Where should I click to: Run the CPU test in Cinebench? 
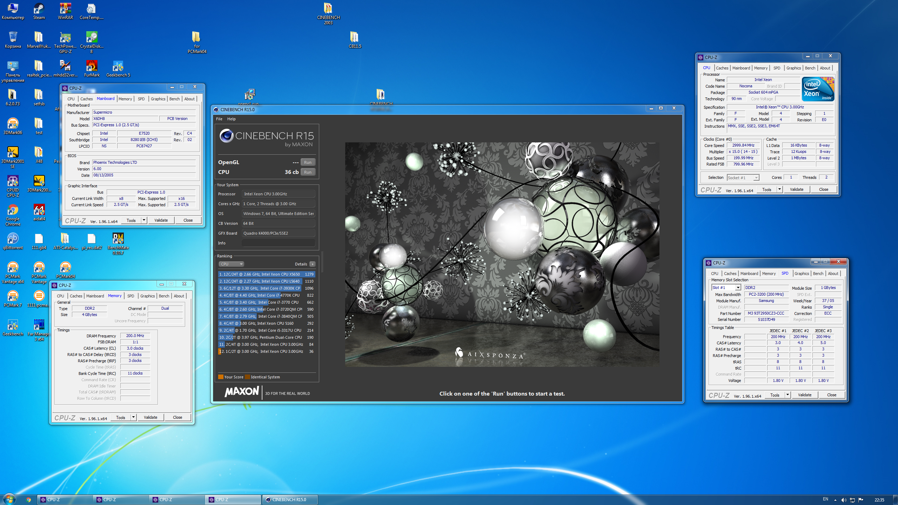tap(308, 172)
